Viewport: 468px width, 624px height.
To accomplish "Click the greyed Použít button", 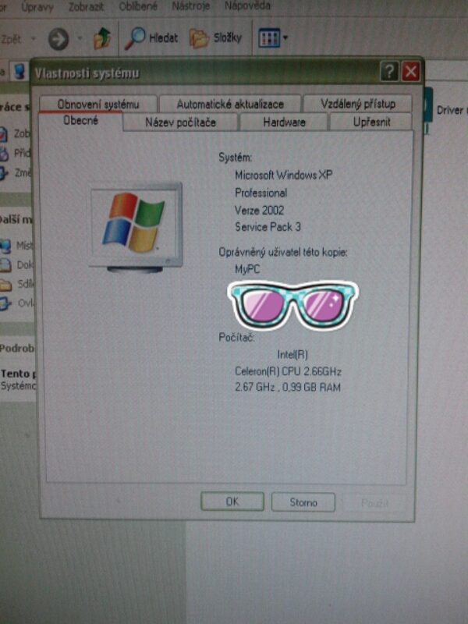I will (374, 503).
